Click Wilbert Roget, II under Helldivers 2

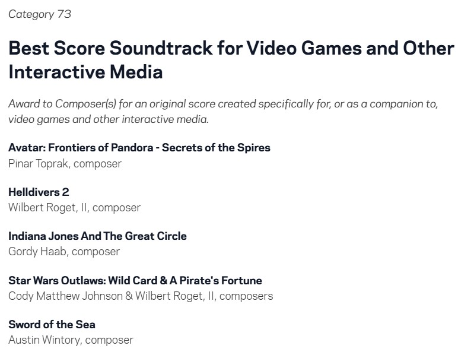(47, 207)
